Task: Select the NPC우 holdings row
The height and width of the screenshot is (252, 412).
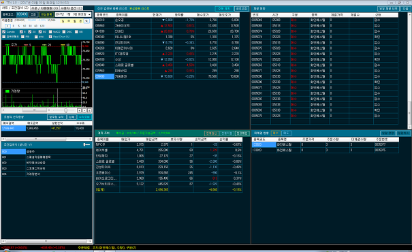Action: (168, 144)
